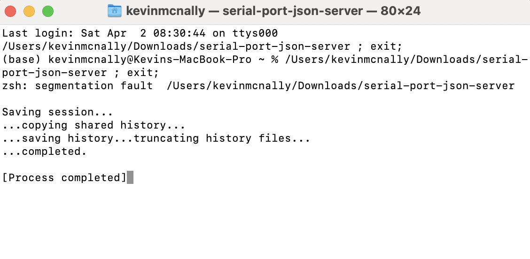This screenshot has height=259, width=530.
Task: Click the '(base) kevinmcnally@Kevins-MacBook-Pro' prompt text
Action: click(127, 60)
